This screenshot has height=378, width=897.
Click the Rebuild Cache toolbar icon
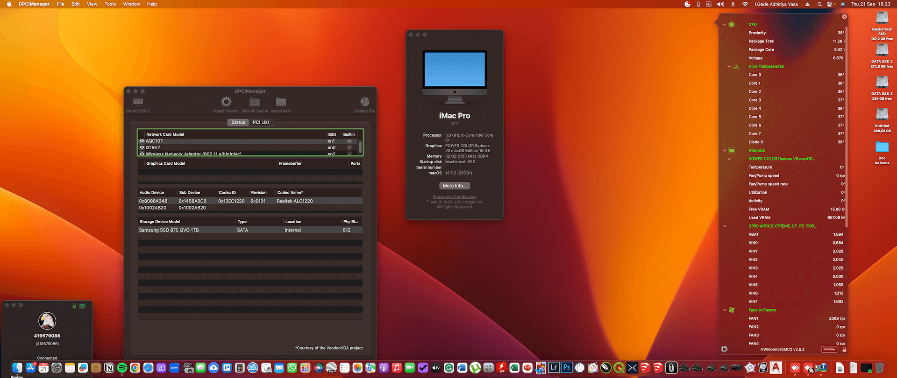(255, 102)
